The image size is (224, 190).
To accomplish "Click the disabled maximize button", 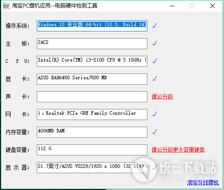I will [192, 6].
